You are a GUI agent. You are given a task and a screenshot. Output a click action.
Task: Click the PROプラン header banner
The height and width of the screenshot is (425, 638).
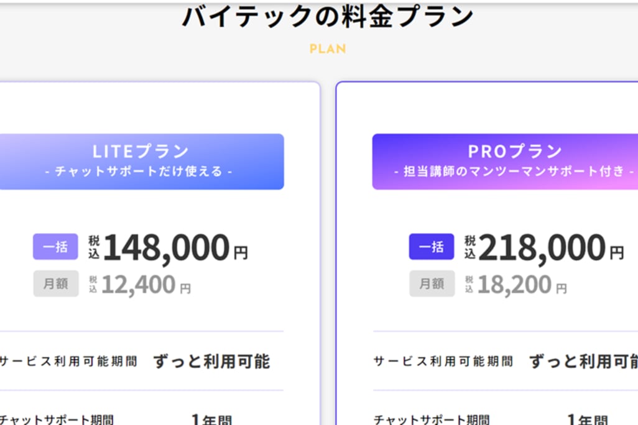click(505, 161)
